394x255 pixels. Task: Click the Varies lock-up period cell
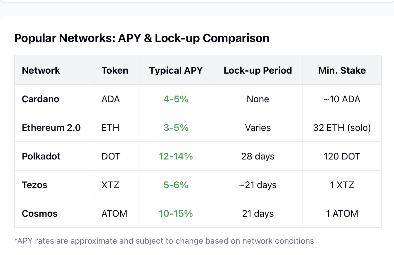tap(258, 128)
